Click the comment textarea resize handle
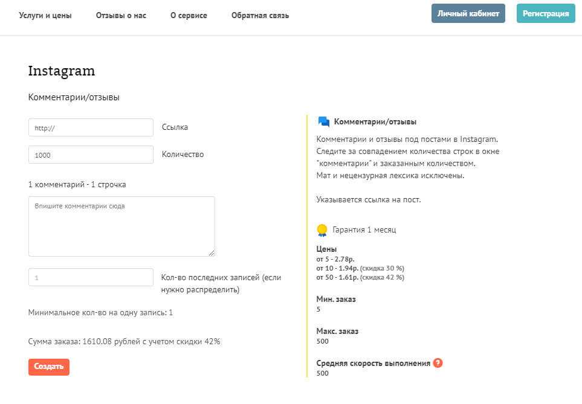 pyautogui.click(x=211, y=252)
